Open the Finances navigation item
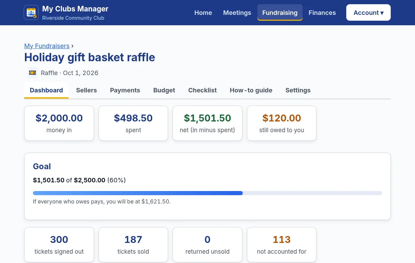 click(x=322, y=12)
